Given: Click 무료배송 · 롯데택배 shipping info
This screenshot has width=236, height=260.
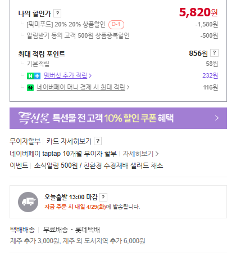Looking at the screenshot, I should (x=71, y=230).
